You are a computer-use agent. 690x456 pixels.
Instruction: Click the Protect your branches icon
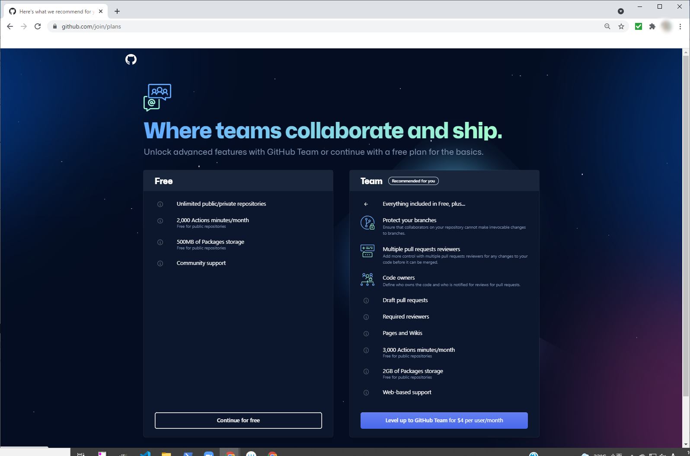pos(367,223)
